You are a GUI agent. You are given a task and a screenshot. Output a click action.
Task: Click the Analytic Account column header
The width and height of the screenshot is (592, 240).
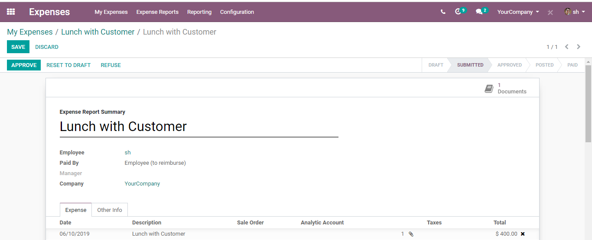tap(322, 223)
